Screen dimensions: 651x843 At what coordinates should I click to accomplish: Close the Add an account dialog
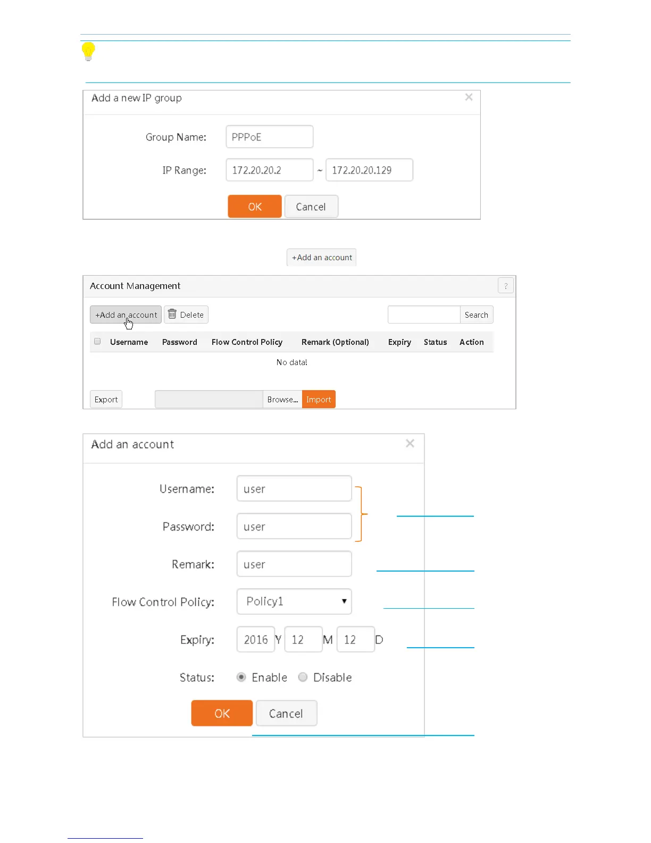click(x=410, y=444)
